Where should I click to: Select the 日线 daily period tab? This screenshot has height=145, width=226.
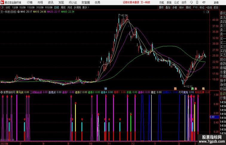click(56, 7)
